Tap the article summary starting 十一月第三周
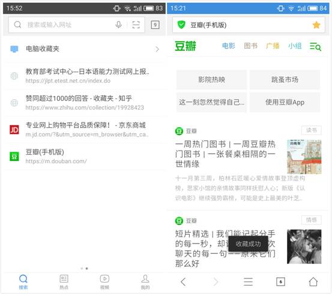332x294 pixels. [240, 188]
